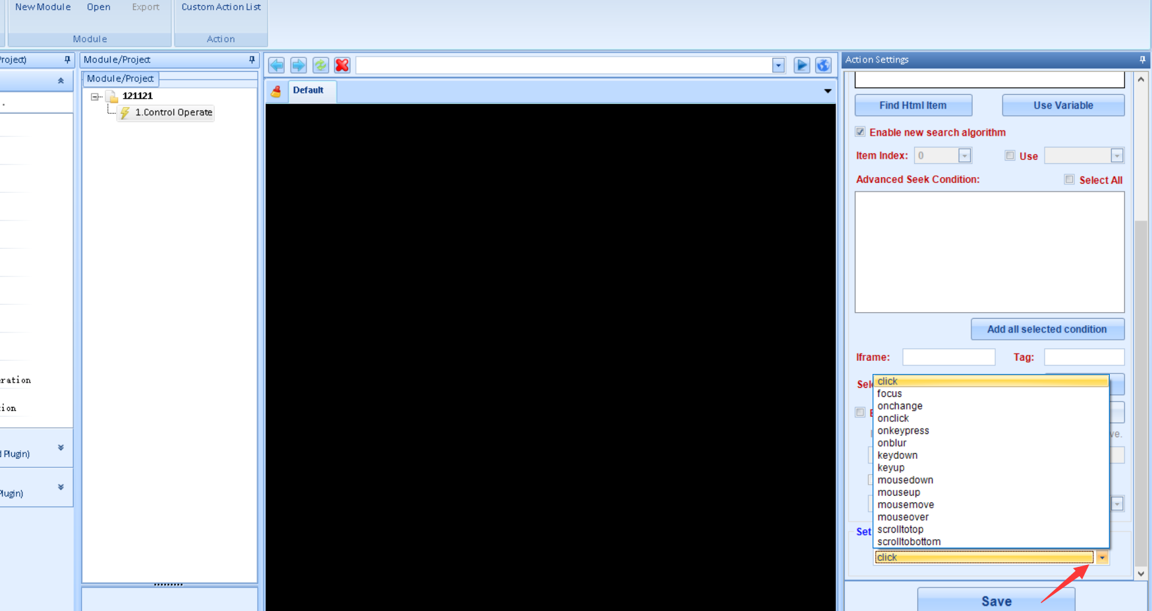The height and width of the screenshot is (611, 1152).
Task: Choose scrolltobottom in the dropdown list
Action: click(909, 542)
